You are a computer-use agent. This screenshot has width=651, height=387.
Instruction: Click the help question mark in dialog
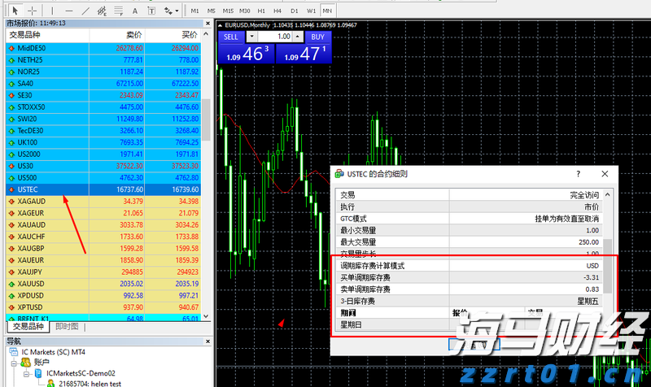[579, 174]
